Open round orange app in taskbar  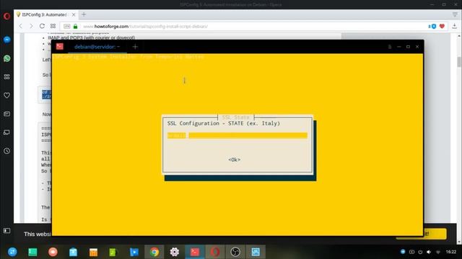pyautogui.click(x=53, y=252)
